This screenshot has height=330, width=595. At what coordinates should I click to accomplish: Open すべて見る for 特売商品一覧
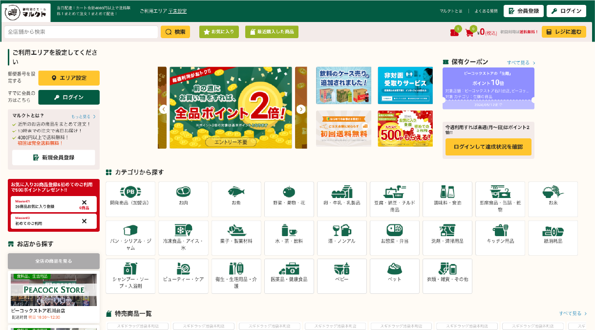[573, 313]
